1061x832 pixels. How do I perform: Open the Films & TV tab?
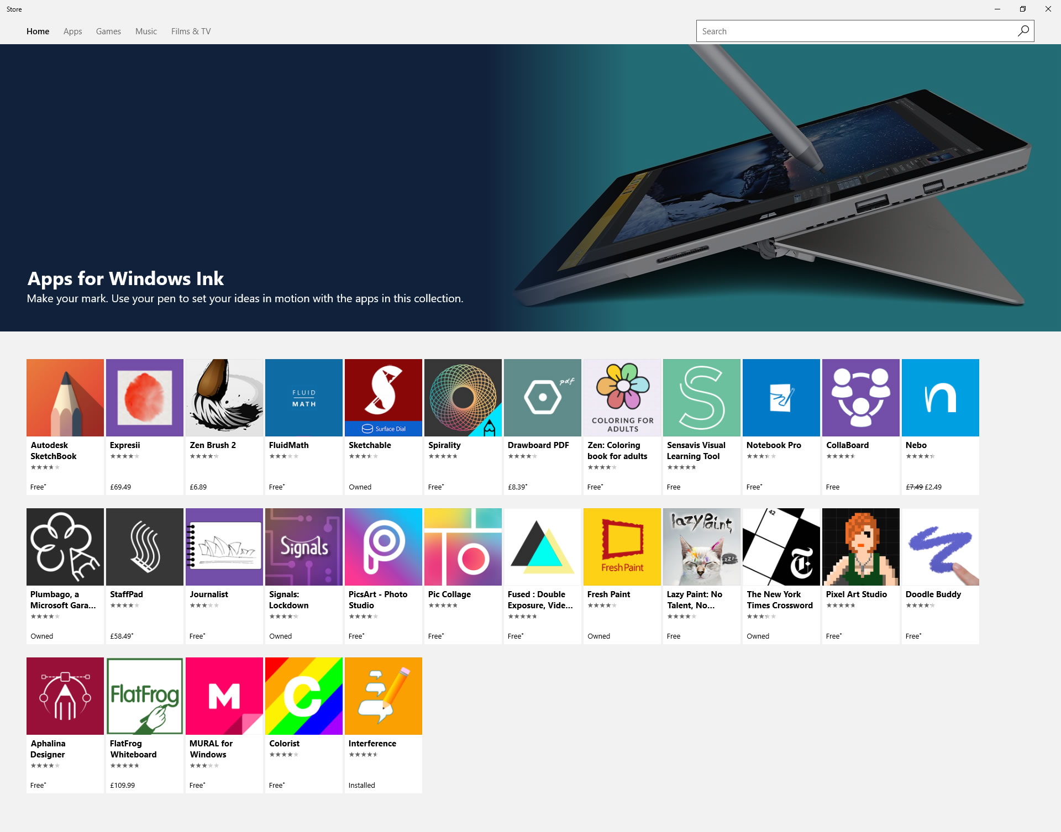(191, 31)
